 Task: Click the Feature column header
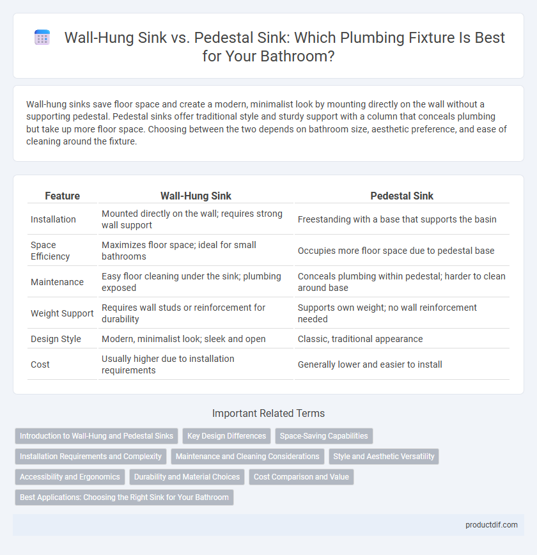click(62, 196)
